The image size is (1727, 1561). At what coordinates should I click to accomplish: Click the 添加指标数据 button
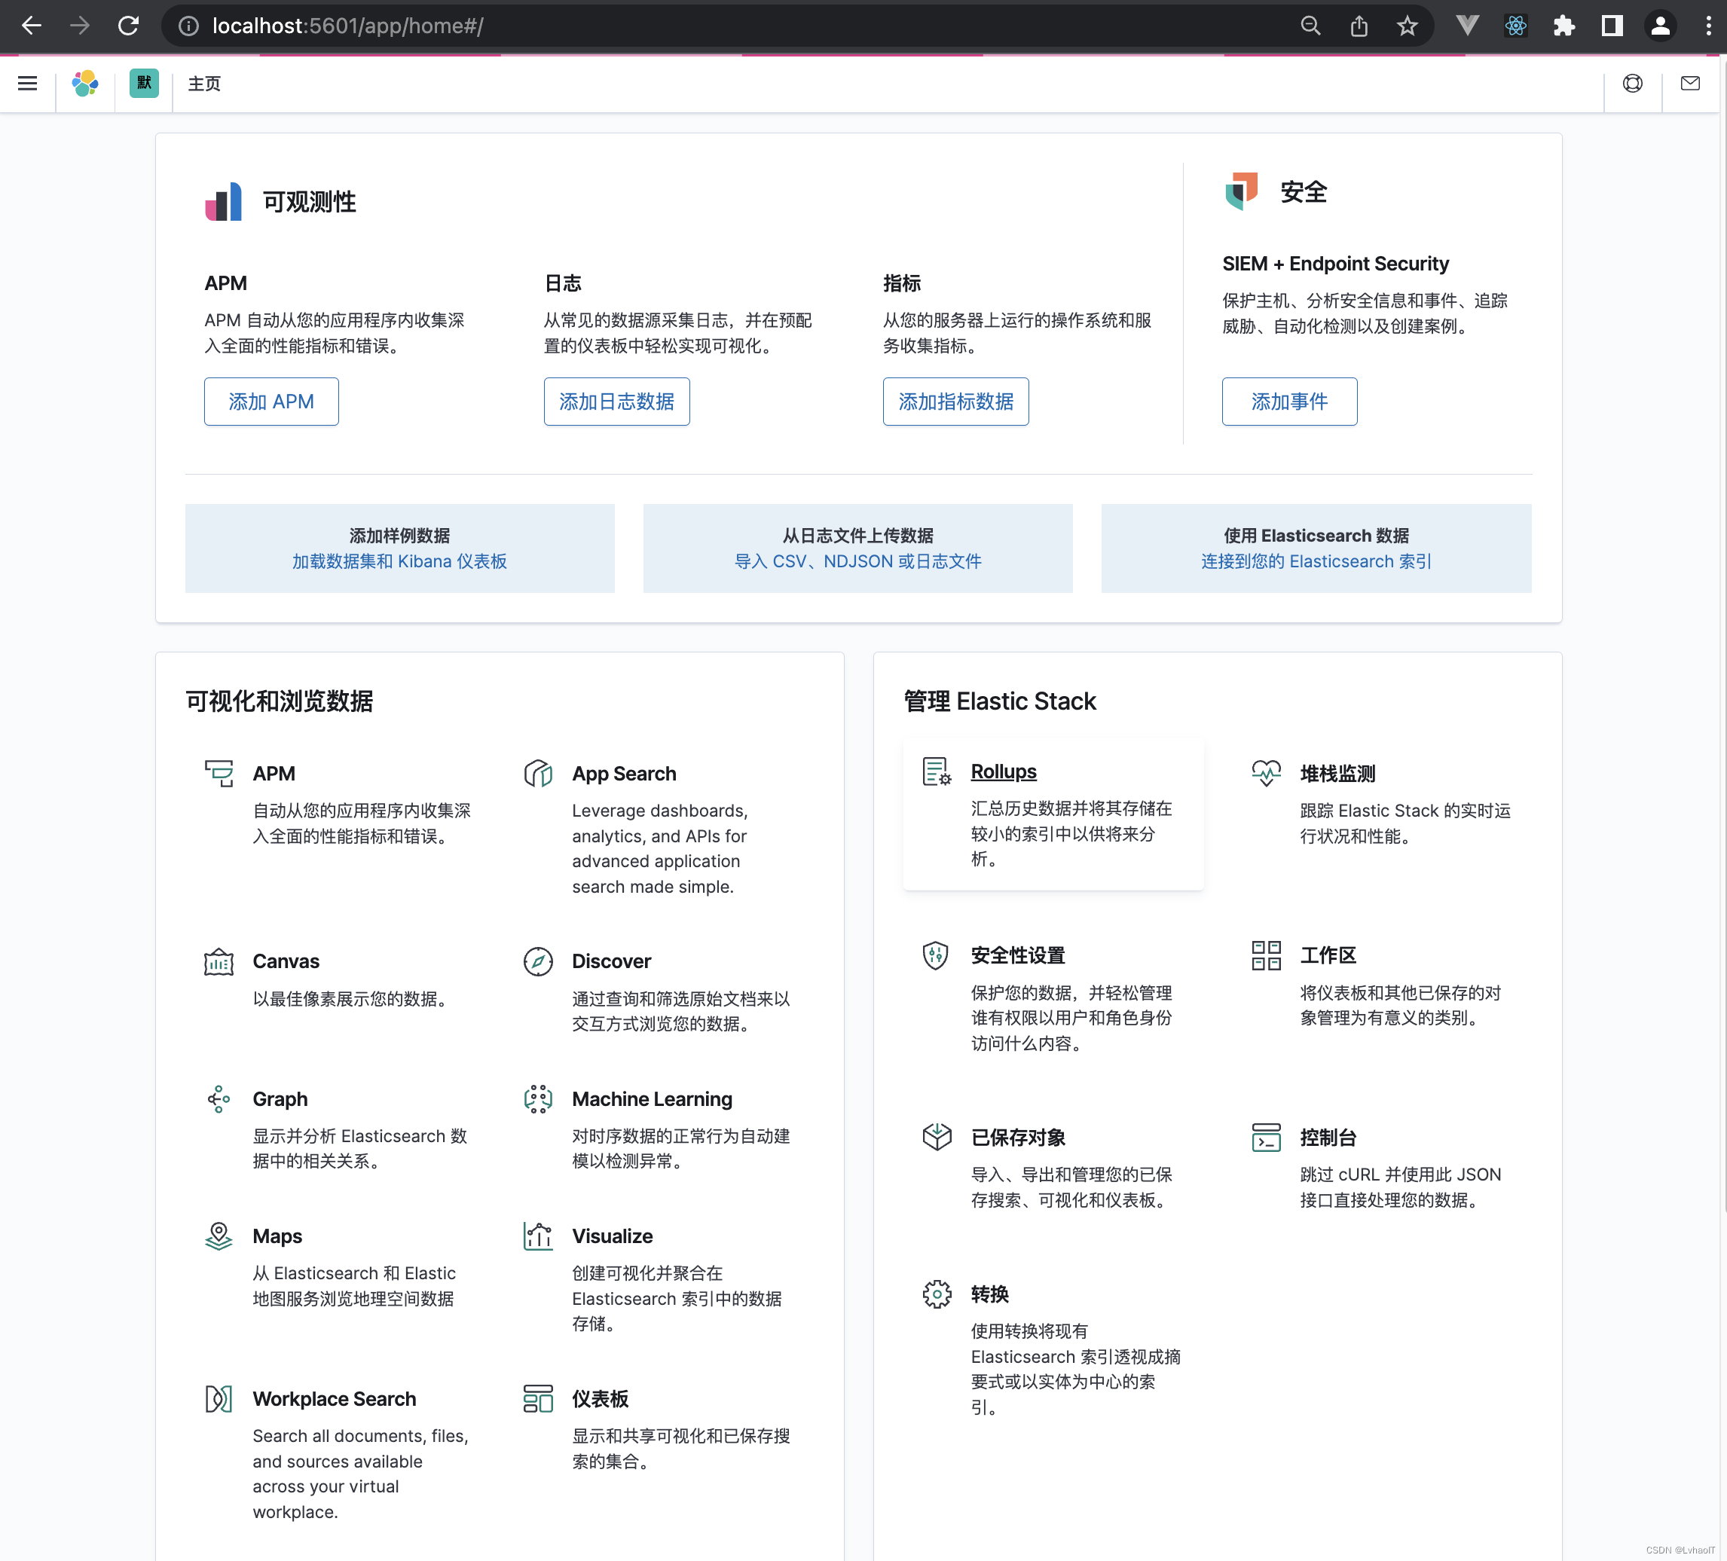point(956,401)
